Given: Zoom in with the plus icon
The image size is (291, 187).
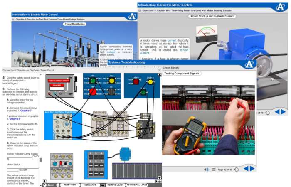Looking at the screenshot, I should [x=45, y=185].
